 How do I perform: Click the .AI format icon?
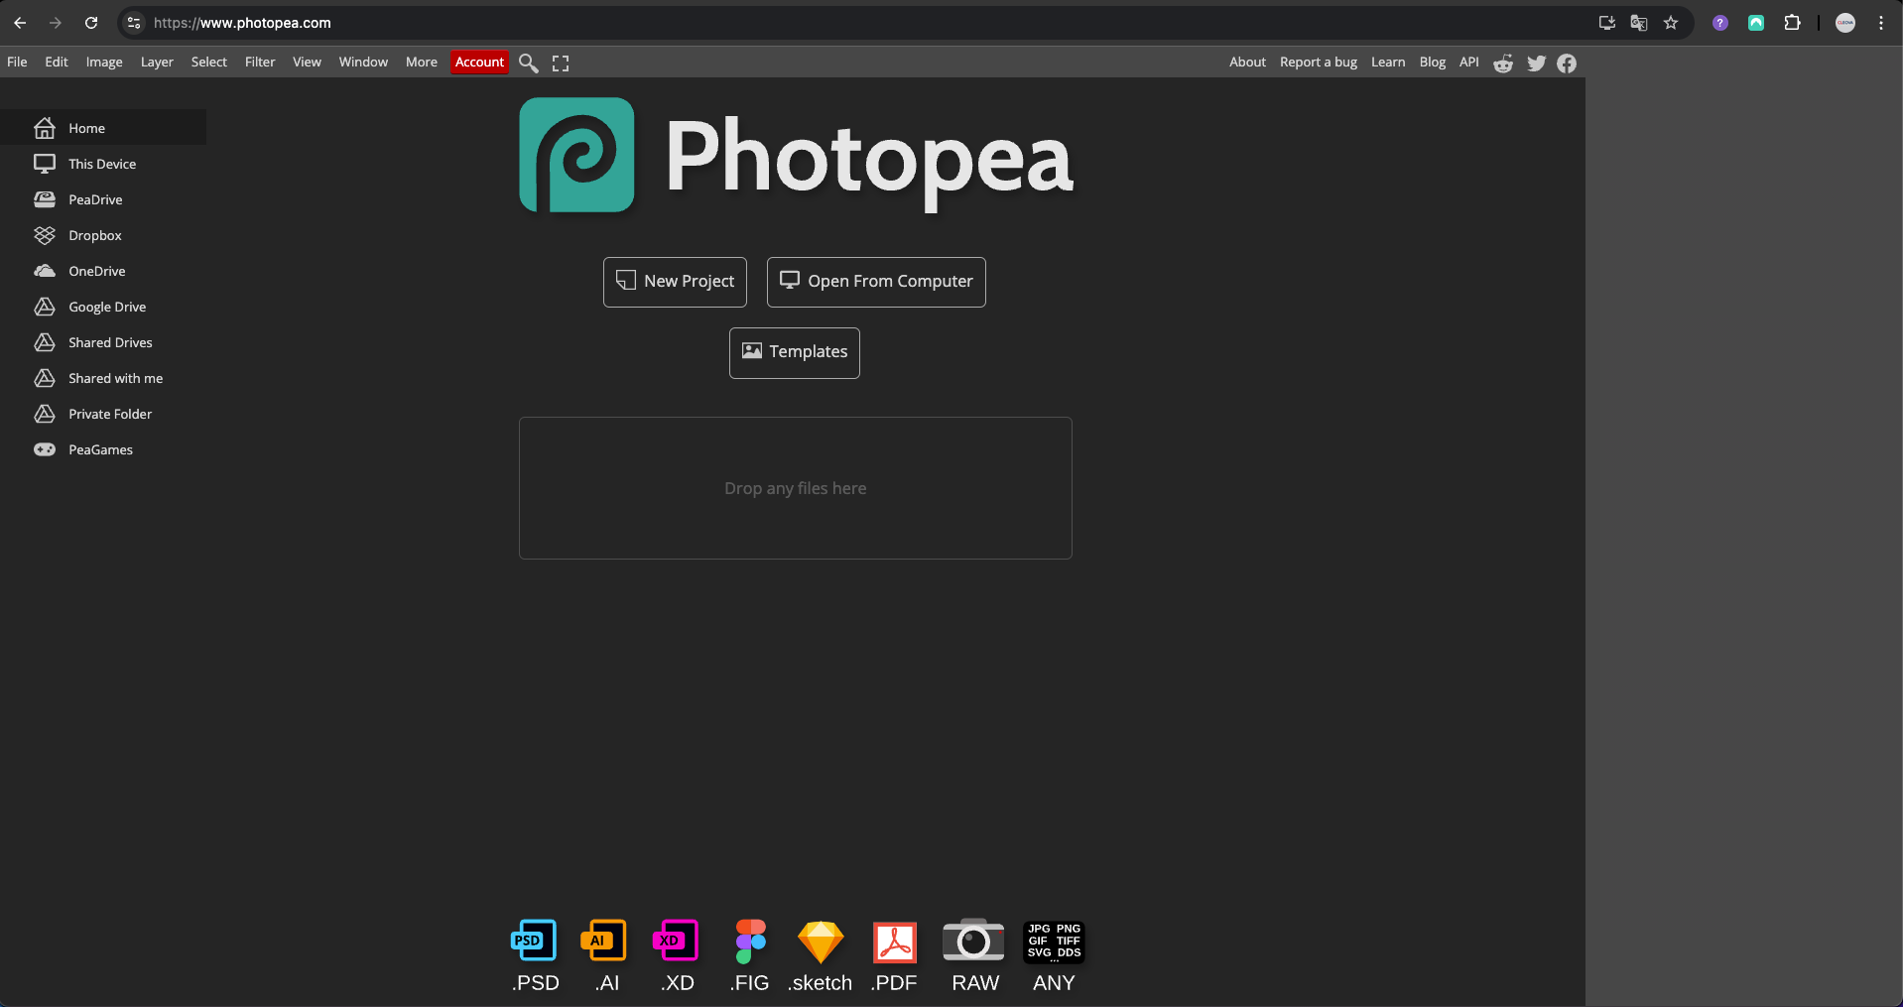pos(604,941)
